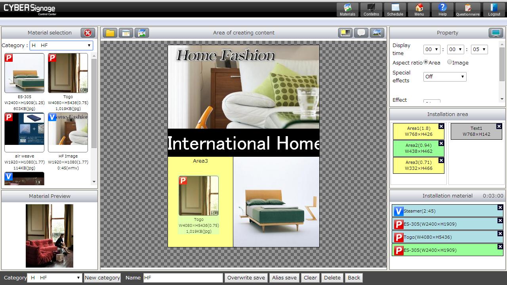Close the Material selection panel
The image size is (507, 285).
pyautogui.click(x=88, y=33)
